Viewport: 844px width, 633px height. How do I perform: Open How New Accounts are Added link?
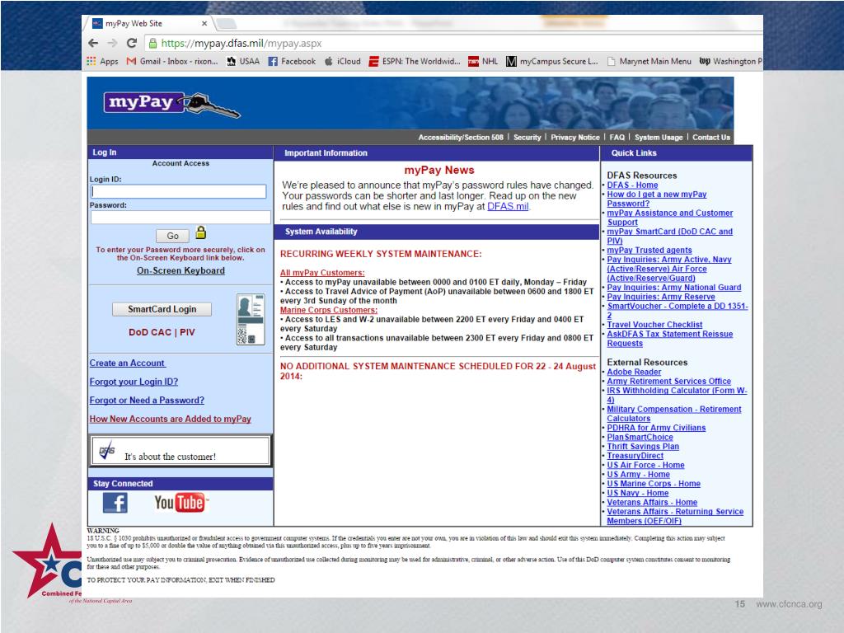tap(170, 419)
